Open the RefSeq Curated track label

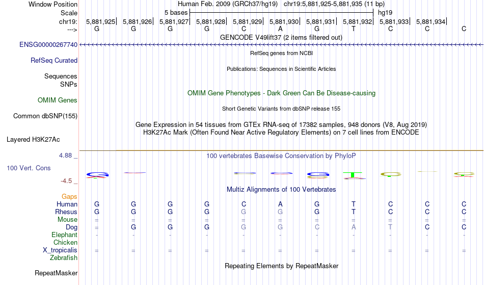tap(54, 61)
